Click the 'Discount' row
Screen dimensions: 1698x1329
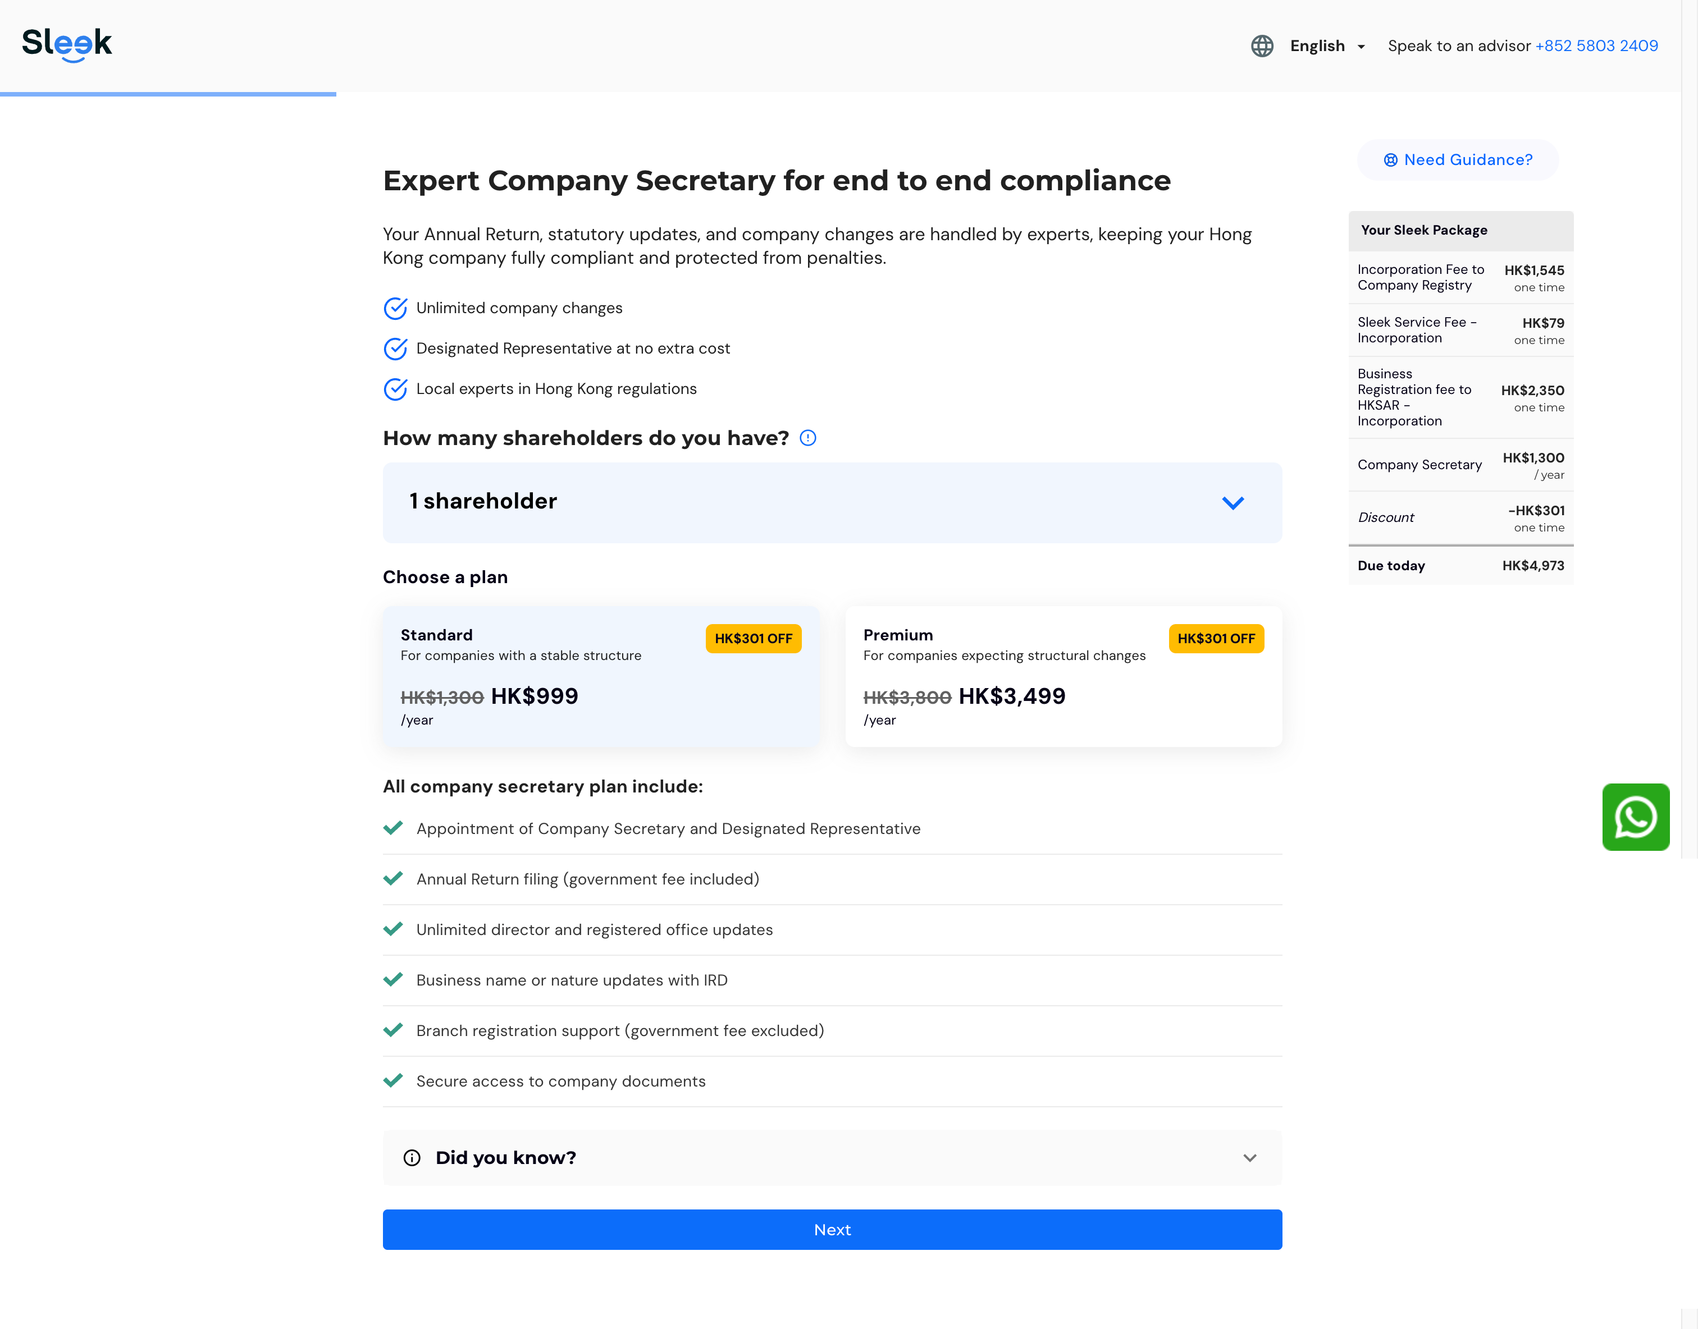tap(1460, 517)
